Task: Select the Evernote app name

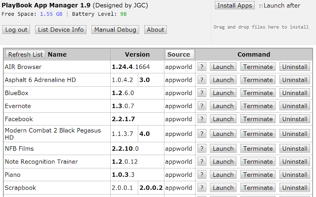Action: point(18,106)
